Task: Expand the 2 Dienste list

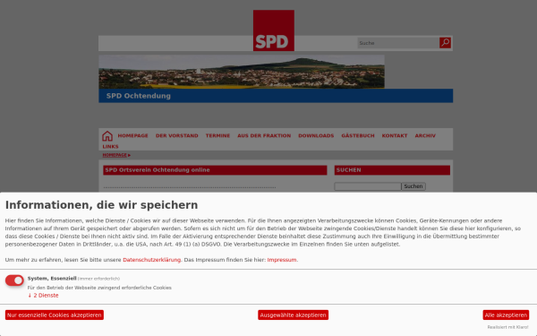Action: coord(43,295)
